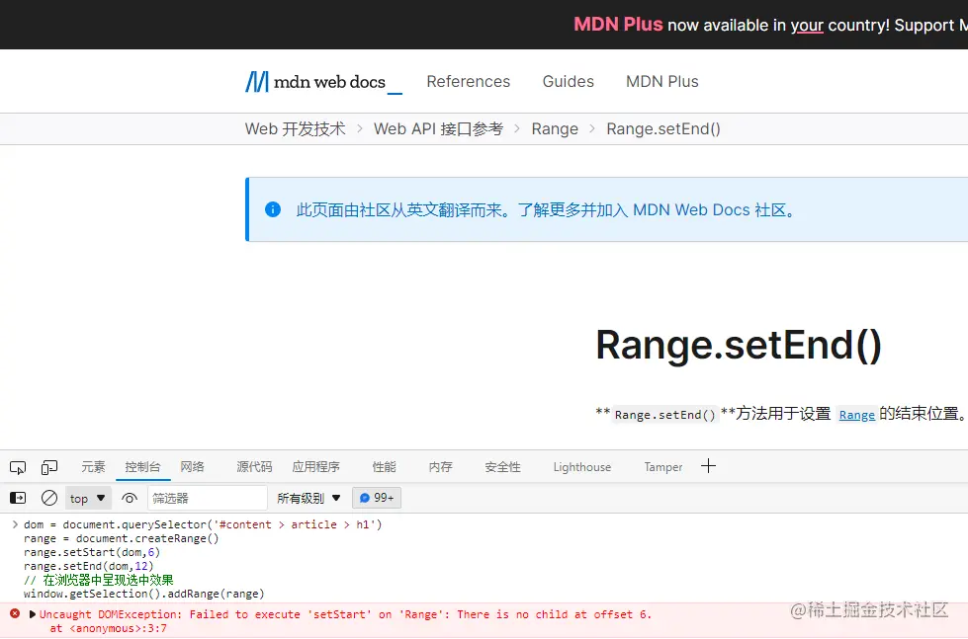Image resolution: width=968 pixels, height=639 pixels.
Task: Click the green comment line in console
Action: [98, 580]
